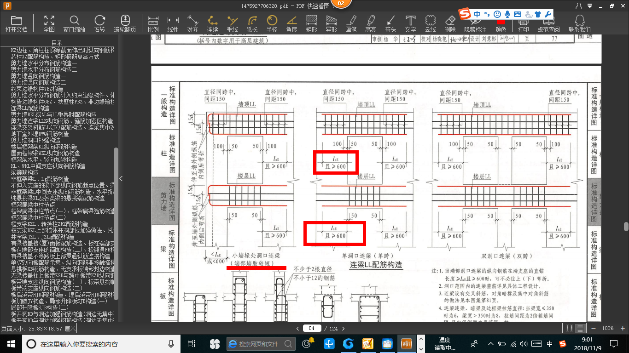Collapse the 目录 sidebar with chevron handle
Screen dimensions: 629x353
click(x=121, y=178)
